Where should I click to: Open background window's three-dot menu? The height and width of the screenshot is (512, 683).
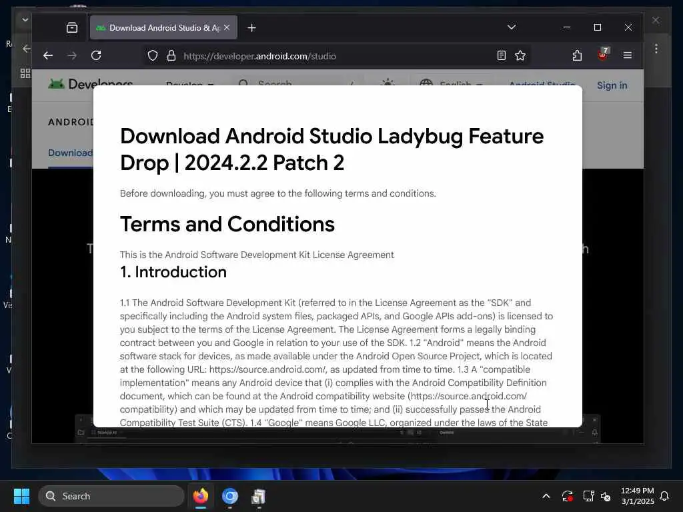pyautogui.click(x=656, y=48)
